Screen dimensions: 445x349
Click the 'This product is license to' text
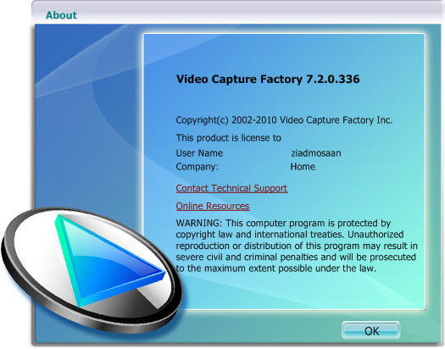pyautogui.click(x=229, y=138)
